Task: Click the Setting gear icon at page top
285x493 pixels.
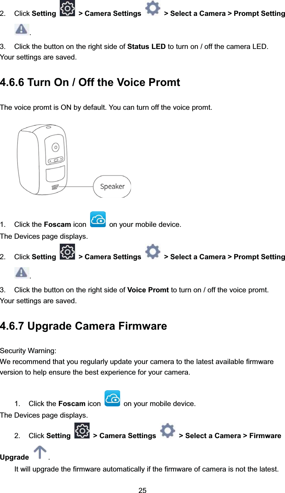Action: tap(67, 9)
